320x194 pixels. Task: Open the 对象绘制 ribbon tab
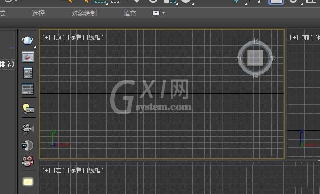tap(84, 13)
